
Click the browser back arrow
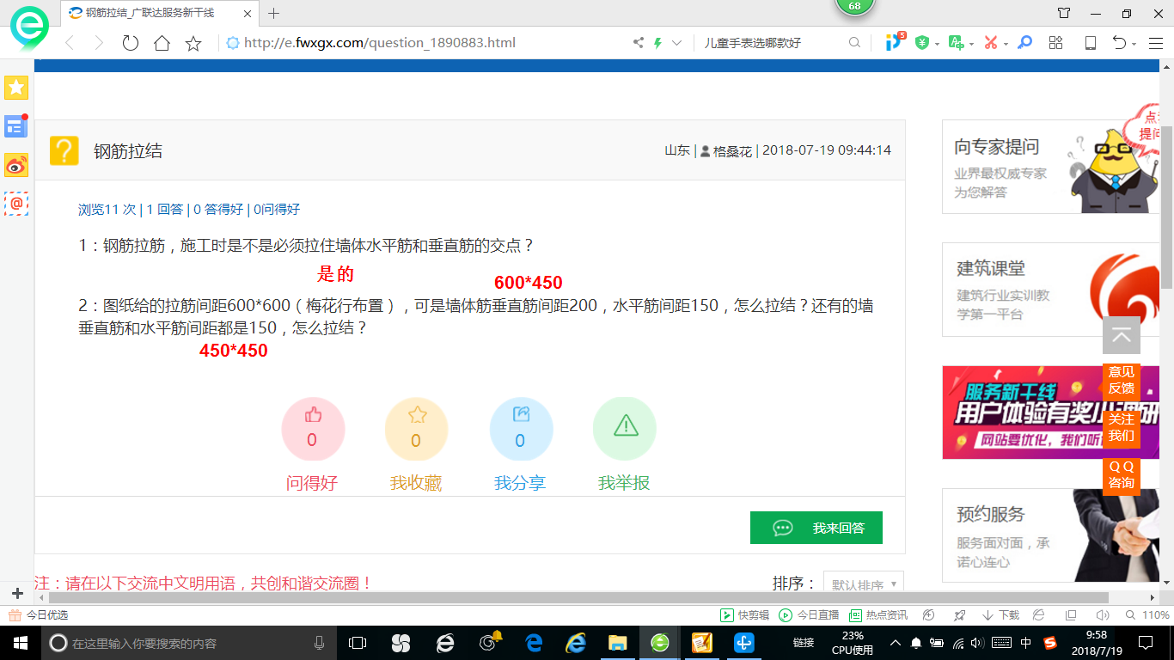click(70, 43)
